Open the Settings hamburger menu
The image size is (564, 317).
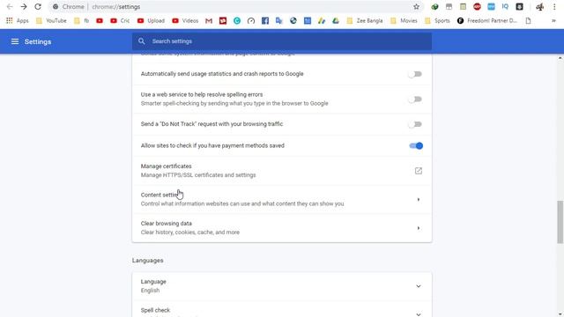click(x=15, y=41)
